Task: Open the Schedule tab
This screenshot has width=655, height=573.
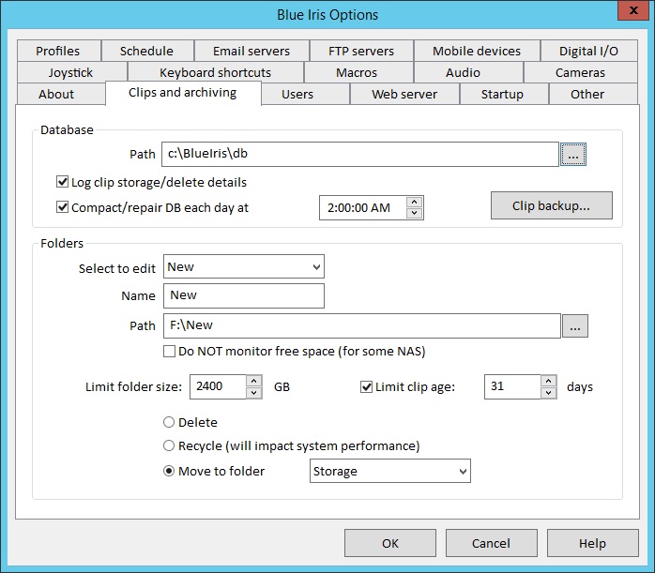Action: tap(146, 51)
